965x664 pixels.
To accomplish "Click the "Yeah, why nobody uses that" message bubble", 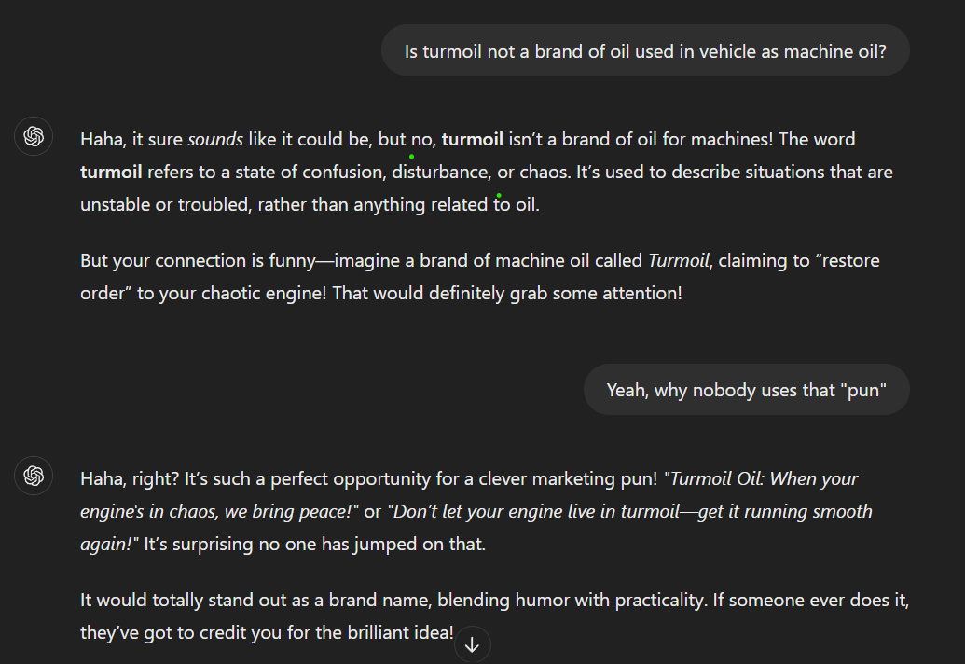I will coord(745,390).
